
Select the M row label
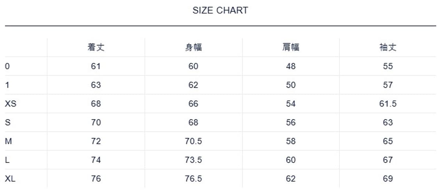(9, 141)
